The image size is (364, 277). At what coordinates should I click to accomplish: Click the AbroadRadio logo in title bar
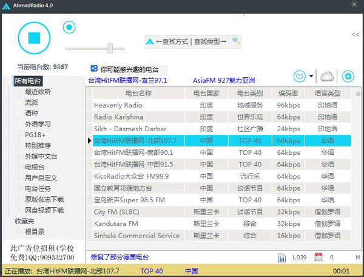pyautogui.click(x=6, y=6)
